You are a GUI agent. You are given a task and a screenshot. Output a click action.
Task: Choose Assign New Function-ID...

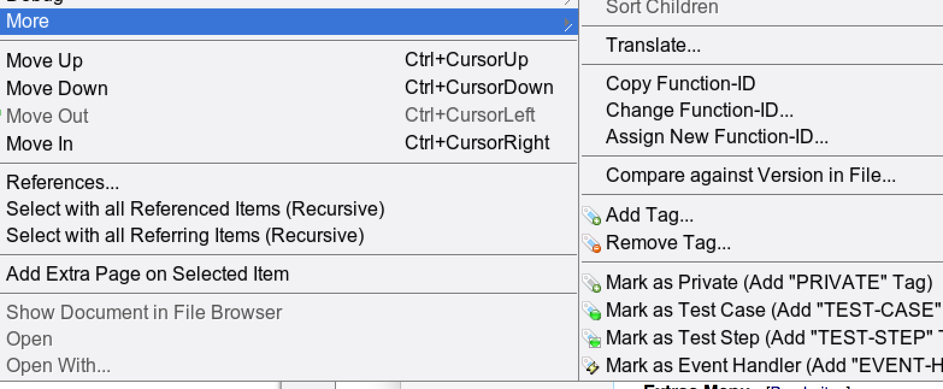click(x=717, y=137)
